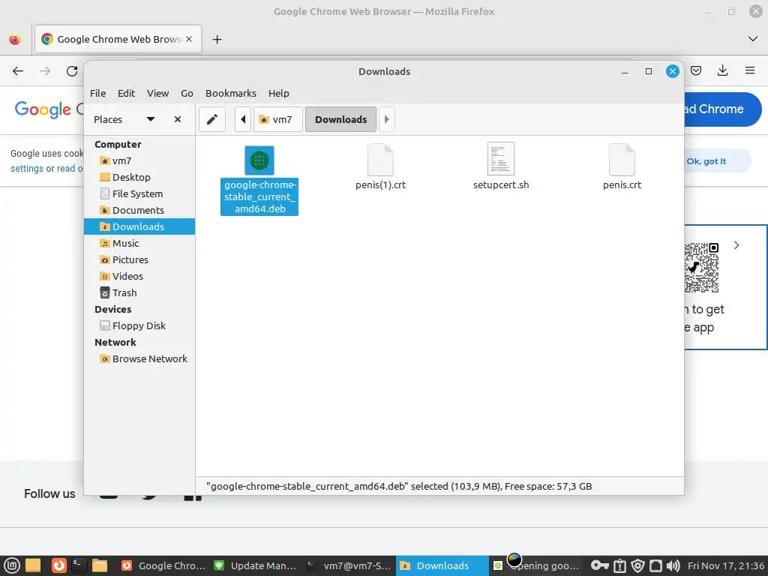
Task: Open Pictures in the sidebar
Action: click(x=139, y=260)
